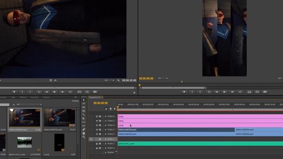Select the Track Select tool

(84, 104)
